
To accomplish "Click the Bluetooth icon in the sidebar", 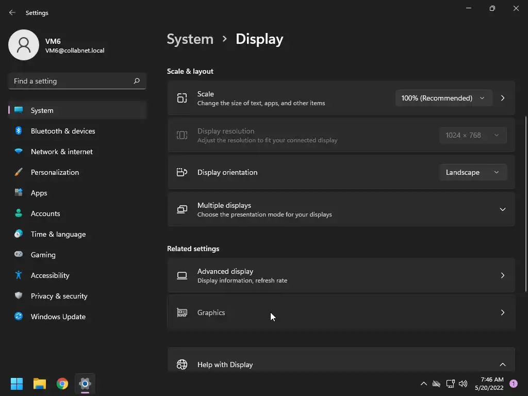I will pyautogui.click(x=19, y=130).
